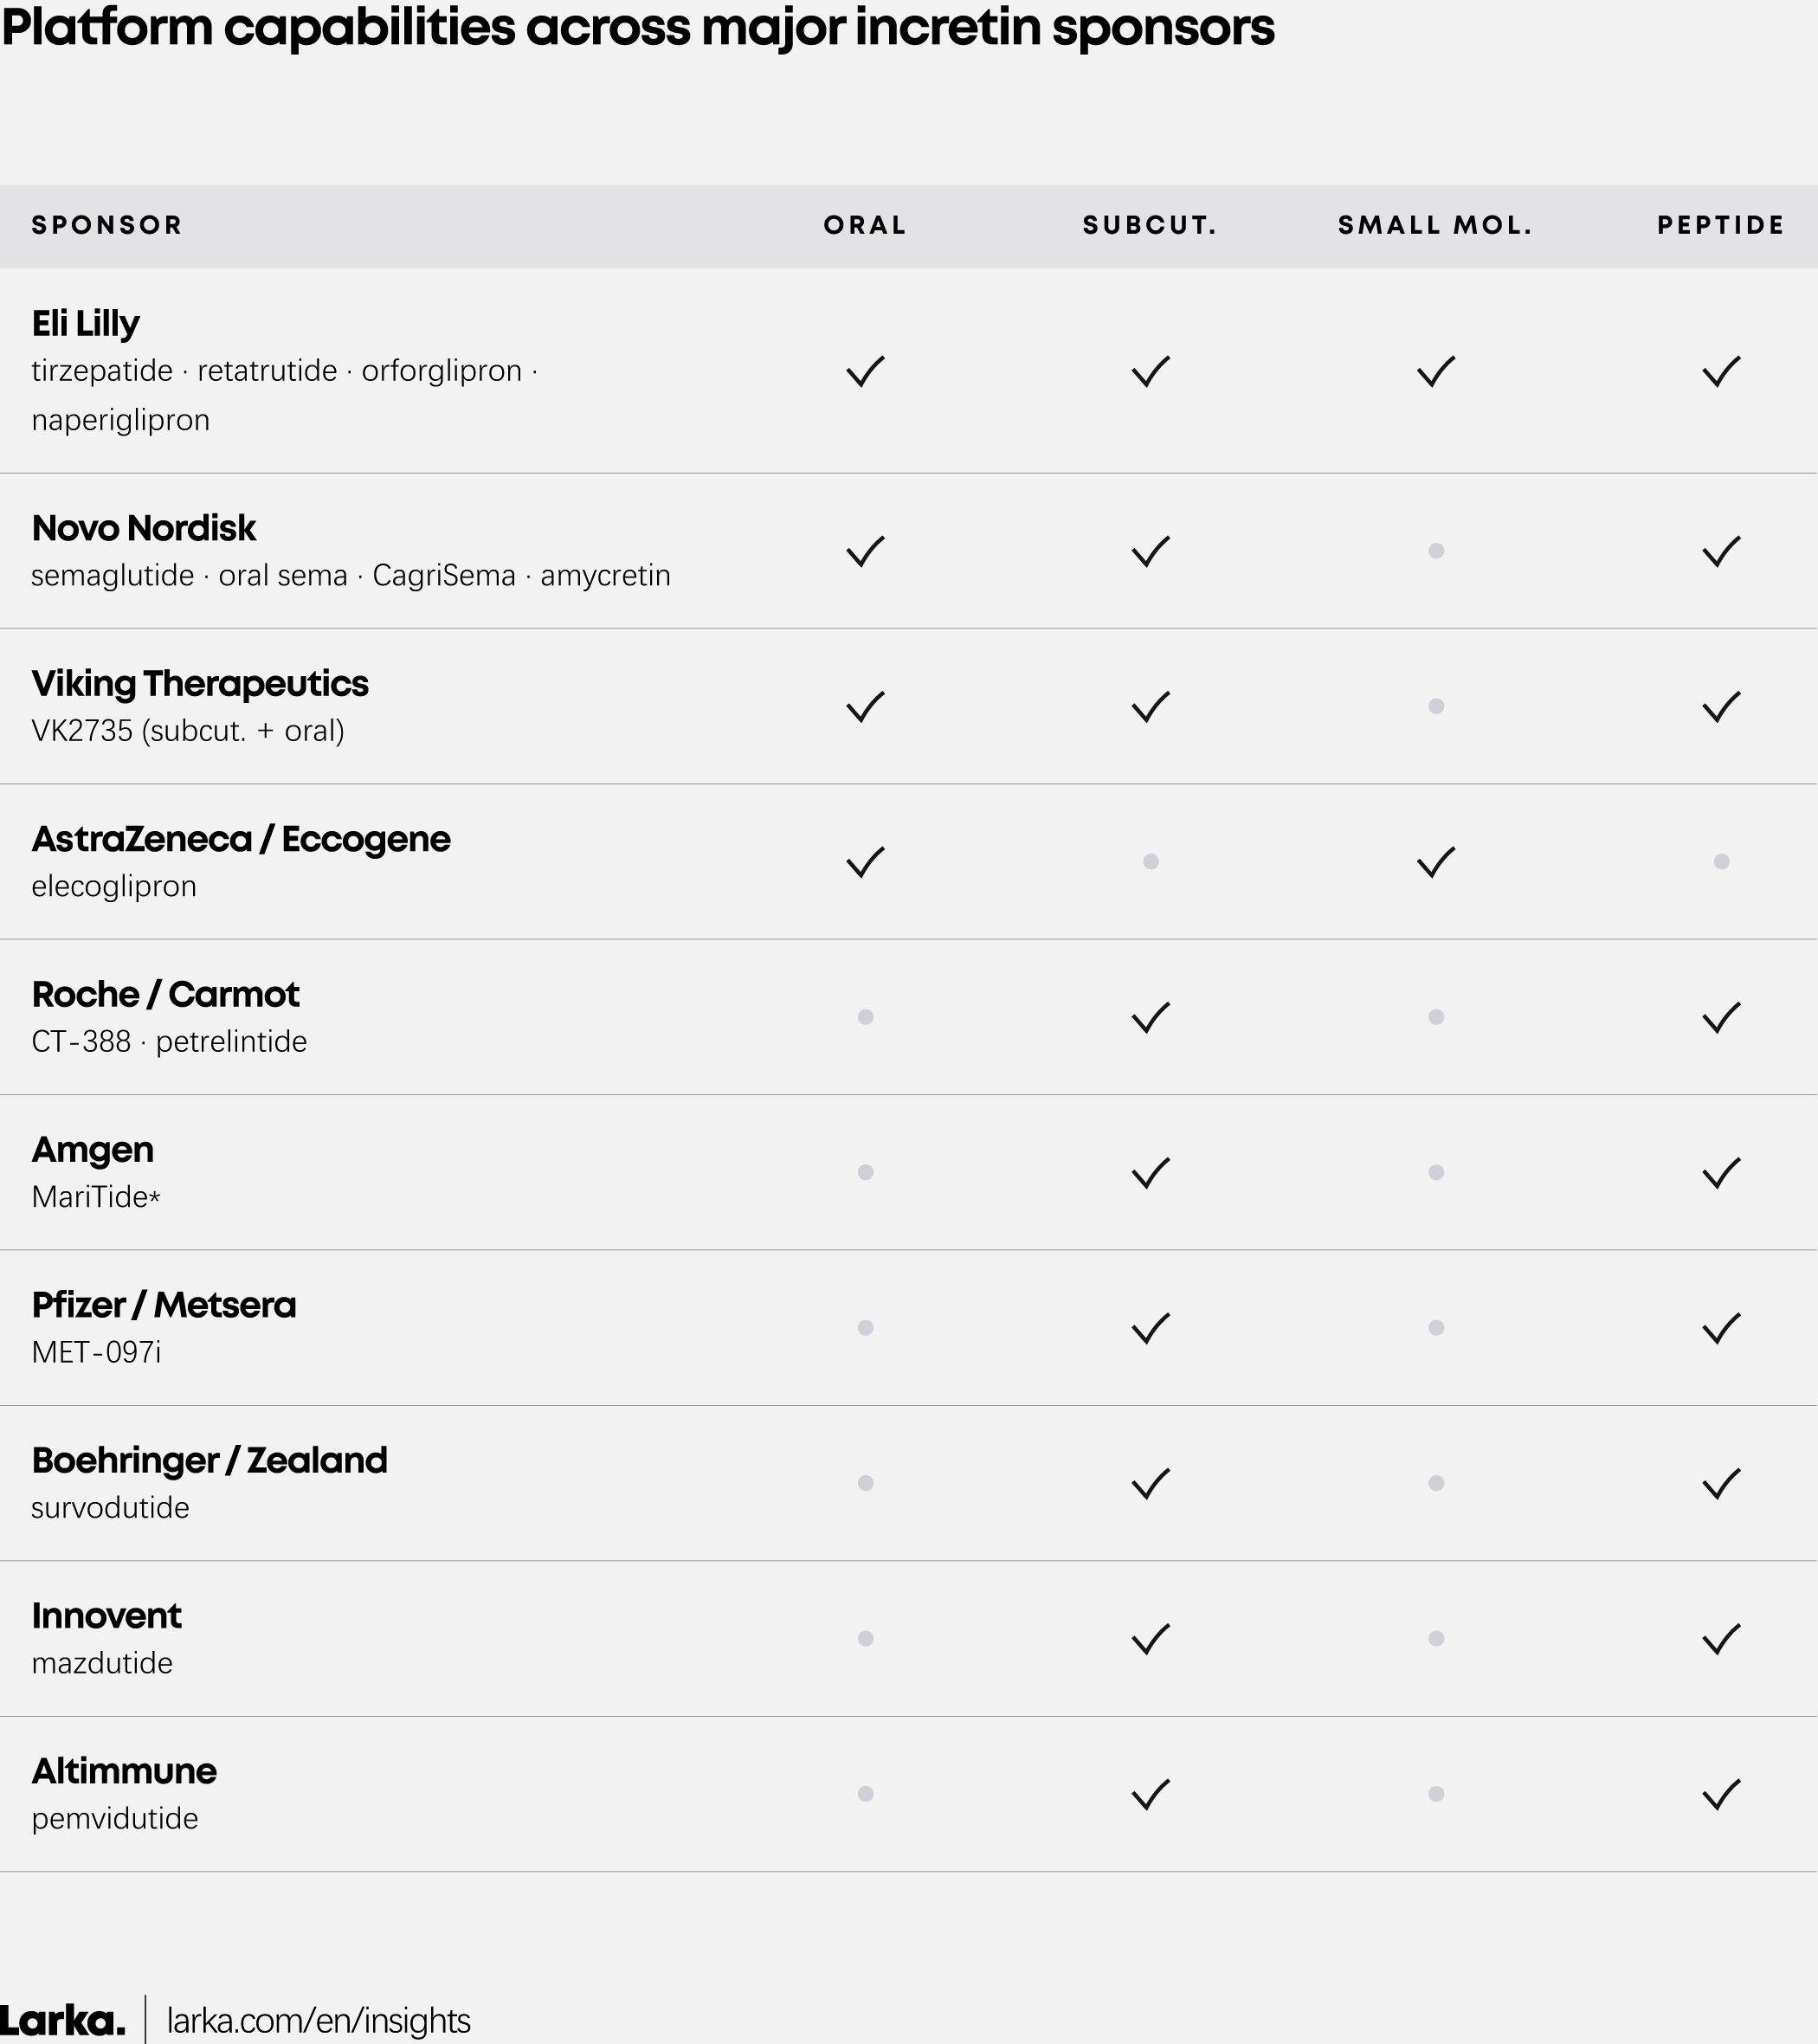Image resolution: width=1818 pixels, height=2044 pixels.
Task: Click Novo Nordisk's Peptide checkmark
Action: [x=1721, y=551]
